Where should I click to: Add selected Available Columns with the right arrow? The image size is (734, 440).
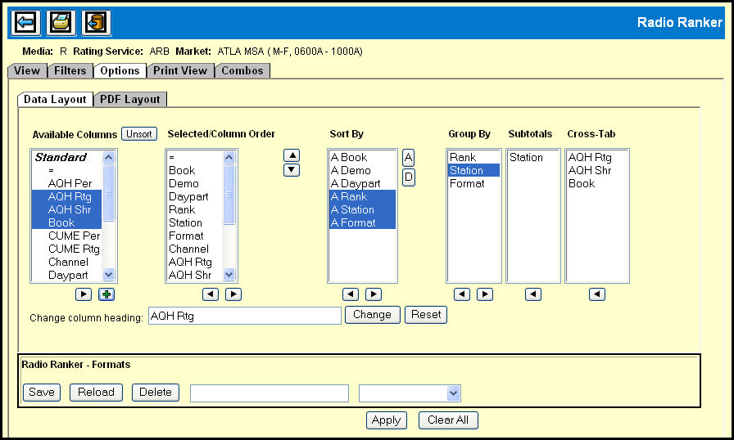(84, 294)
